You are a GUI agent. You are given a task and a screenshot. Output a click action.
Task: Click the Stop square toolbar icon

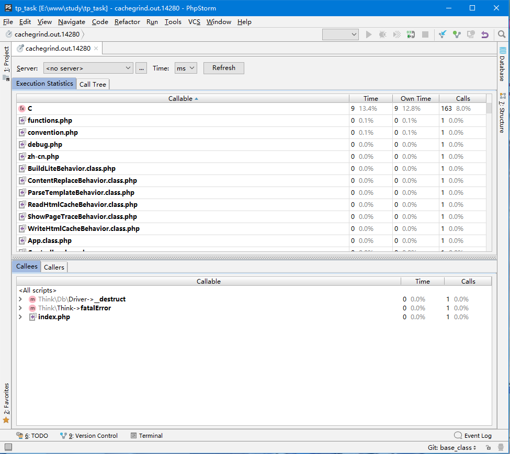(x=425, y=34)
